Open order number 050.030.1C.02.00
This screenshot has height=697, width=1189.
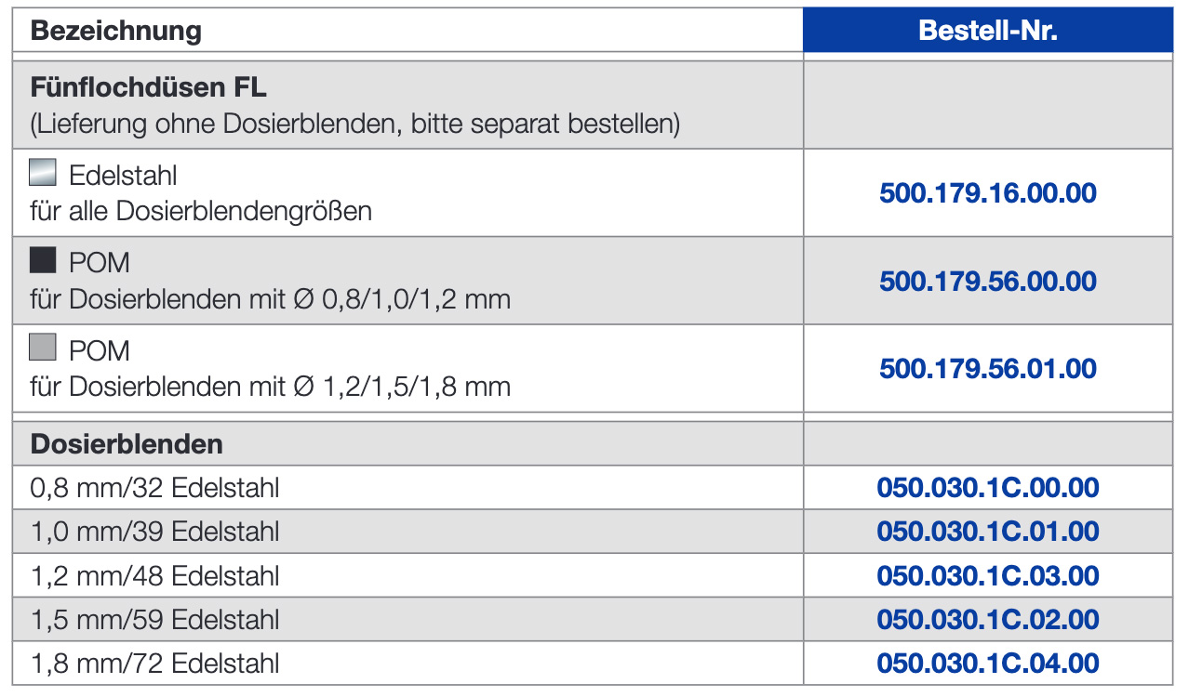[x=987, y=620]
